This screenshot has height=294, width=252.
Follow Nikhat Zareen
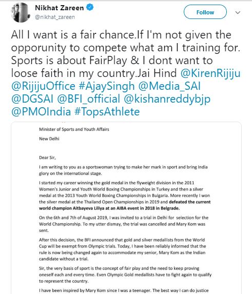[205, 12]
